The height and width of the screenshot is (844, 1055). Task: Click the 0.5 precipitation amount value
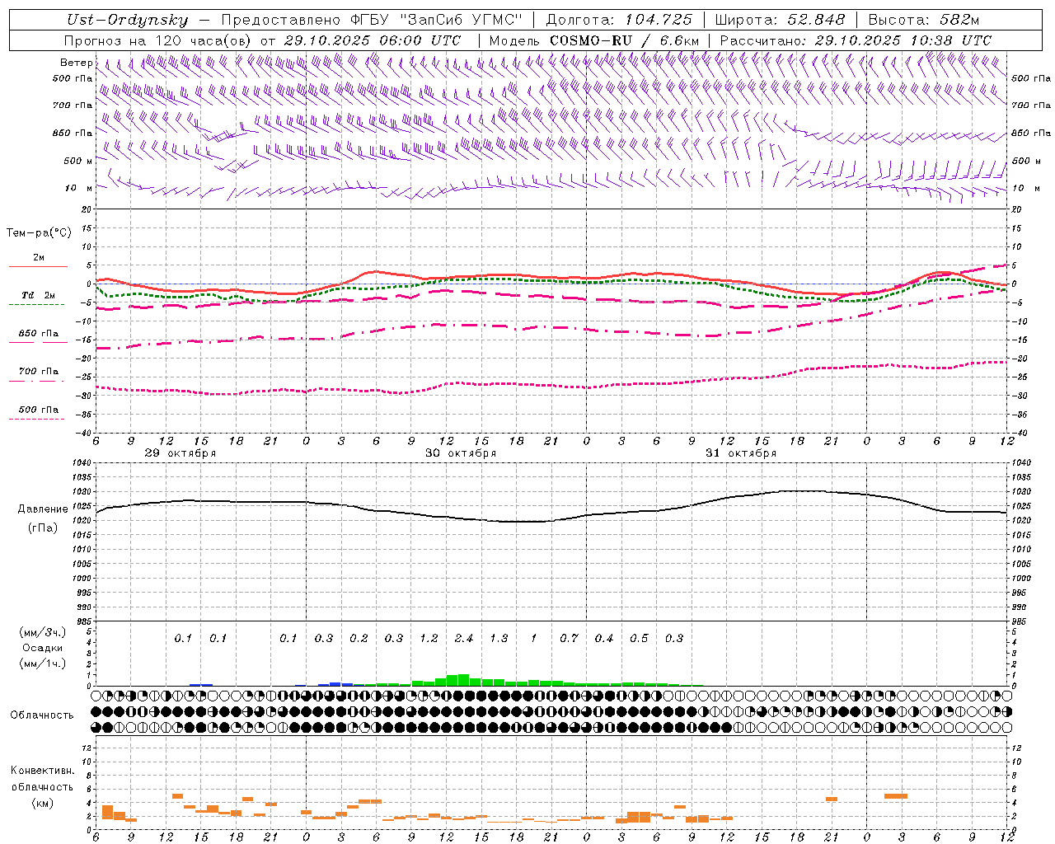639,638
